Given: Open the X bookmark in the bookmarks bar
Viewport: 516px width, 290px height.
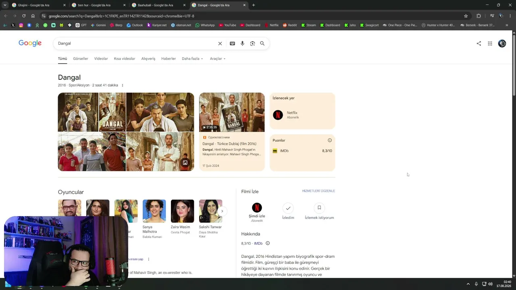Looking at the screenshot, I should (x=13, y=25).
